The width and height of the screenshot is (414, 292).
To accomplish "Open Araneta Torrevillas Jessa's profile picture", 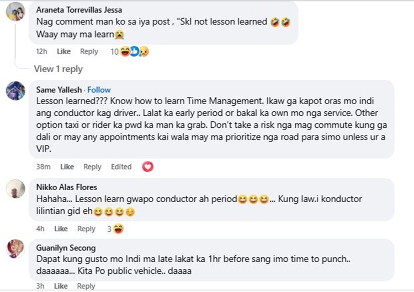I will tap(15, 12).
